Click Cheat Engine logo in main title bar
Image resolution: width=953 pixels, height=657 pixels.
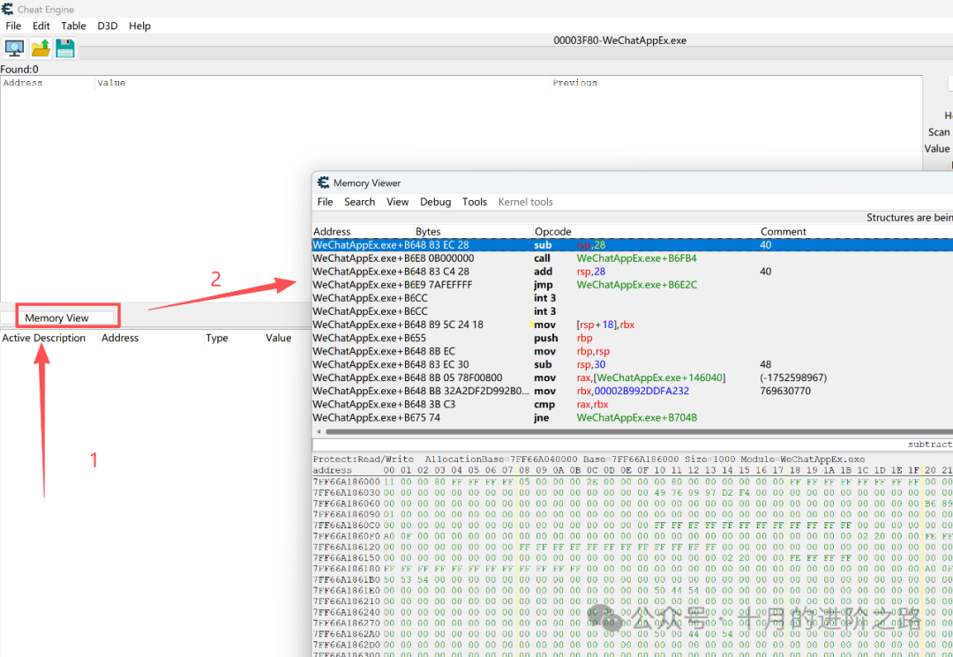coord(8,9)
